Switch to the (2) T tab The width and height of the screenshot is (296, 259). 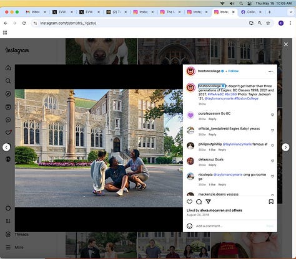tap(117, 12)
